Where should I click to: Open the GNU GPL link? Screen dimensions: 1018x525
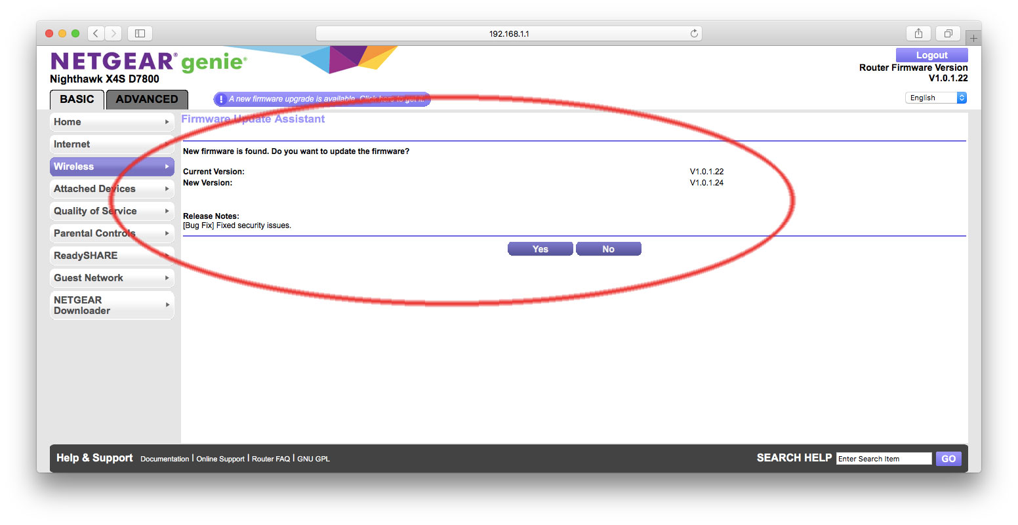click(x=314, y=459)
